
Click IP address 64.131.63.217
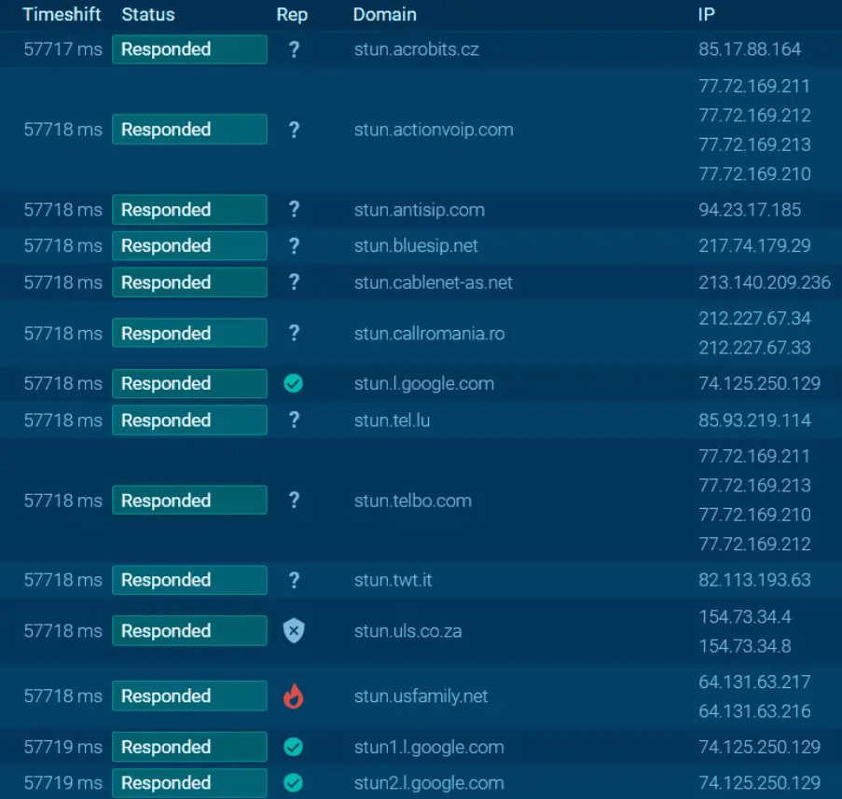(x=754, y=682)
